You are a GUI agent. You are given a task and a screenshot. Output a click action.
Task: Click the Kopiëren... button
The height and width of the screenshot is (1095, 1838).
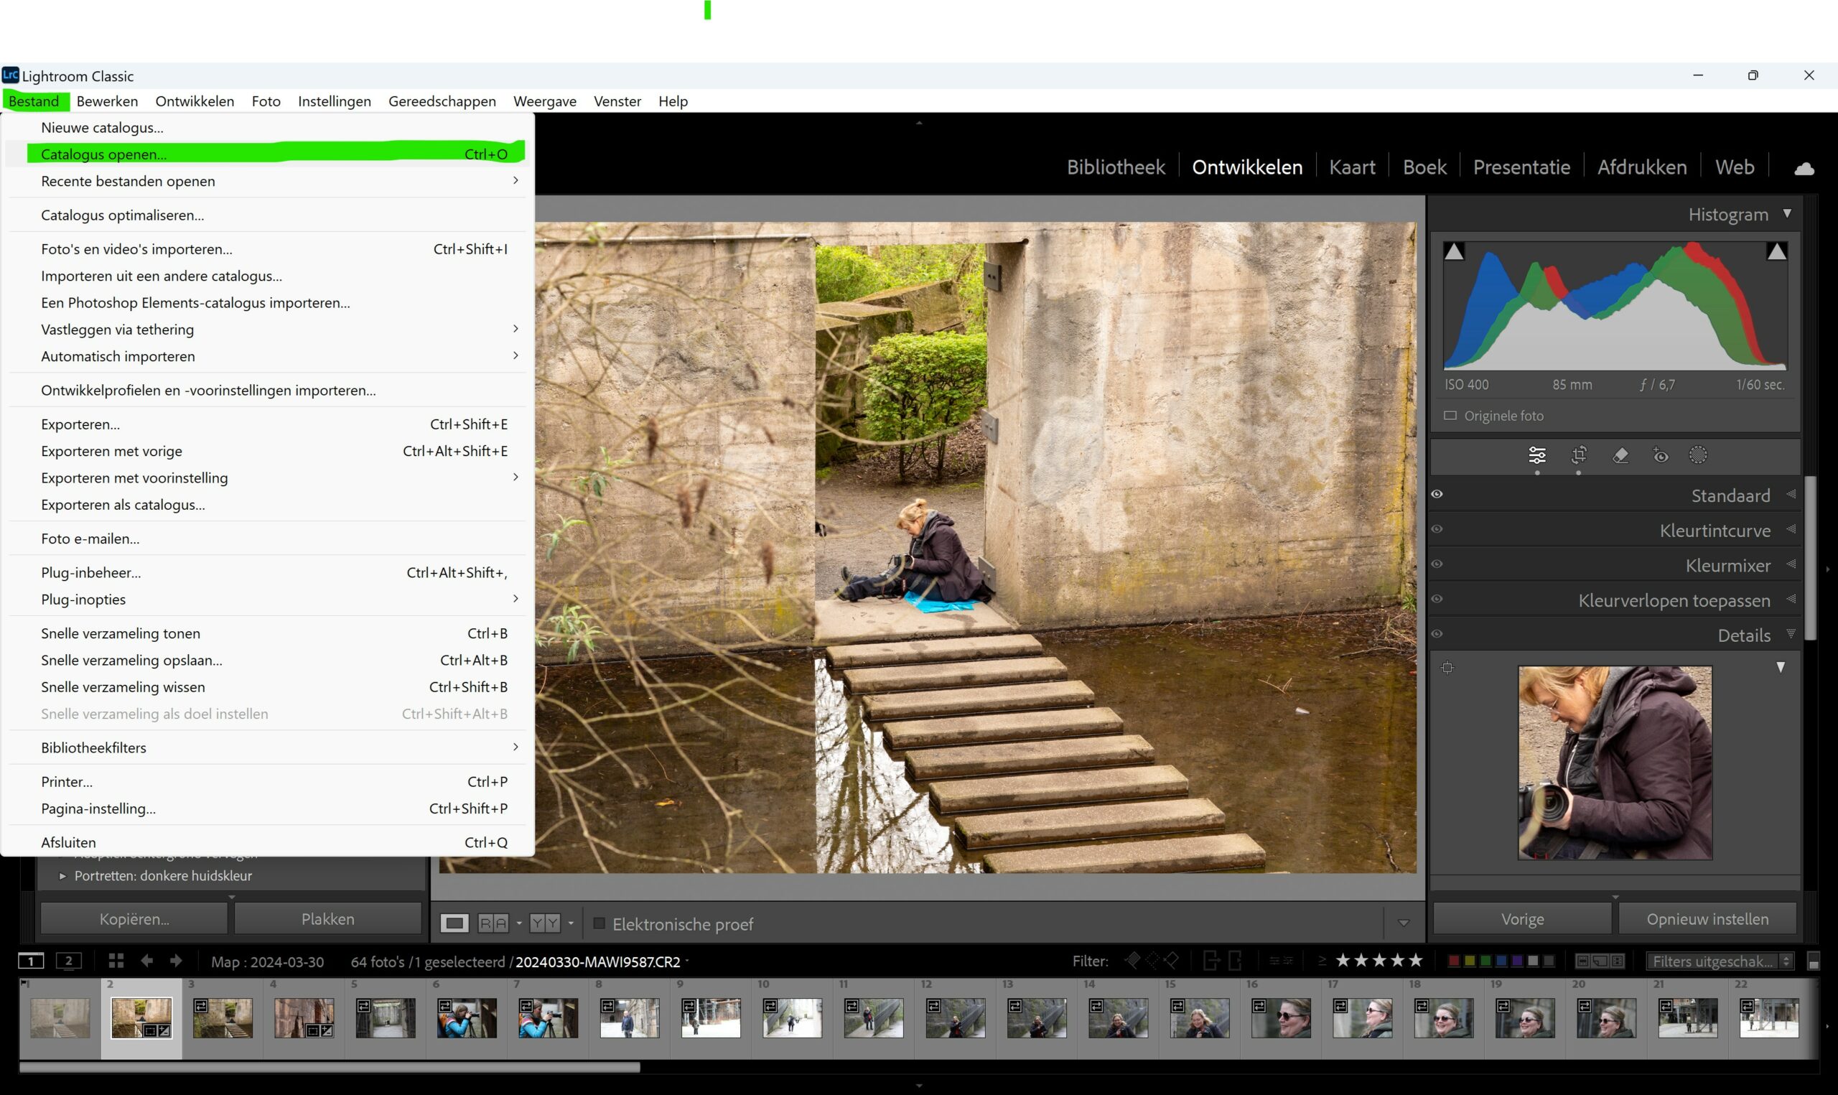coord(134,918)
